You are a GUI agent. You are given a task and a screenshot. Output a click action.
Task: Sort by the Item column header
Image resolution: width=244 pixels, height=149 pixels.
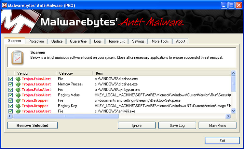[162, 73]
